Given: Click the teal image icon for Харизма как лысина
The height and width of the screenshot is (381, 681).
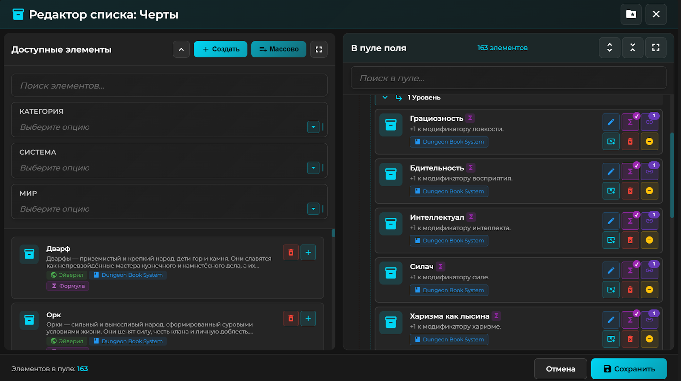Looking at the screenshot, I should tap(611, 339).
